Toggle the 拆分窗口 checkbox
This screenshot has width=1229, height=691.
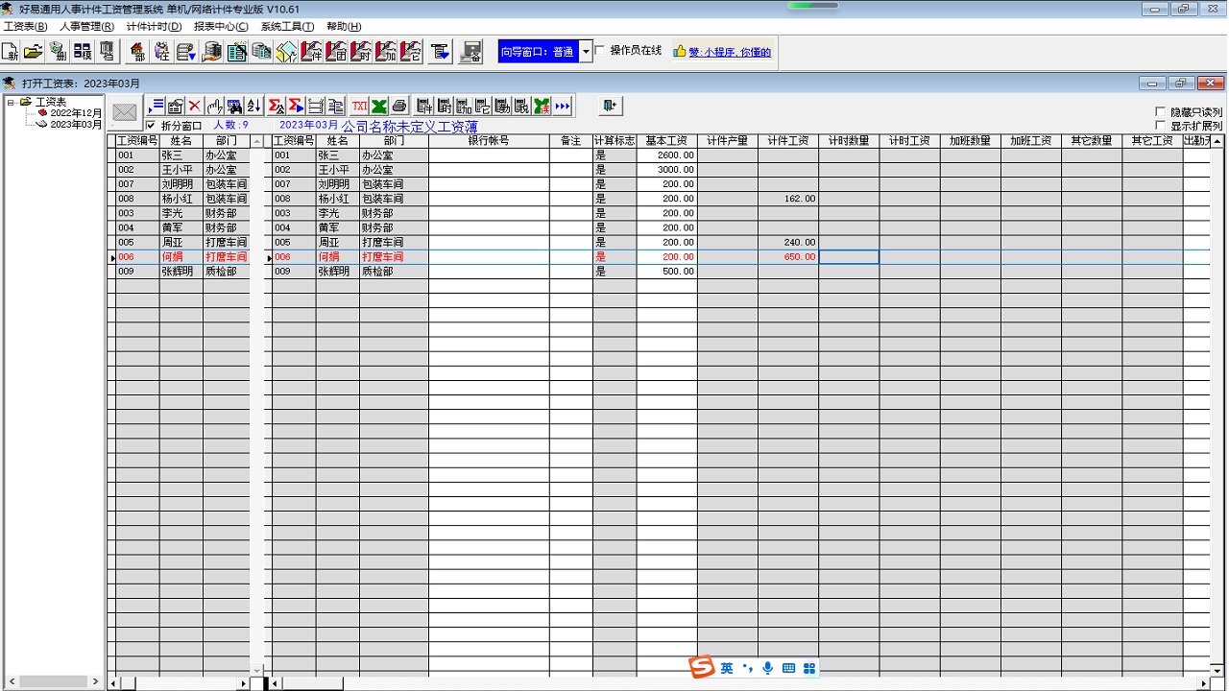(x=151, y=126)
